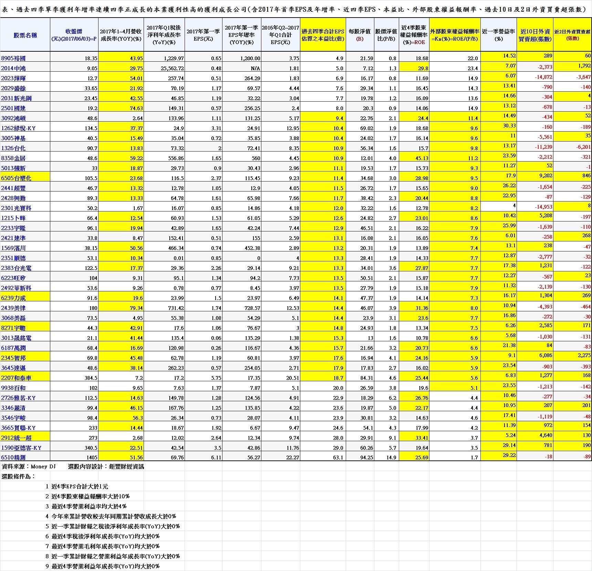Image resolution: width=592 pixels, height=571 pixels.
Task: Select stock name 2023燁輝
Action: tap(13, 78)
